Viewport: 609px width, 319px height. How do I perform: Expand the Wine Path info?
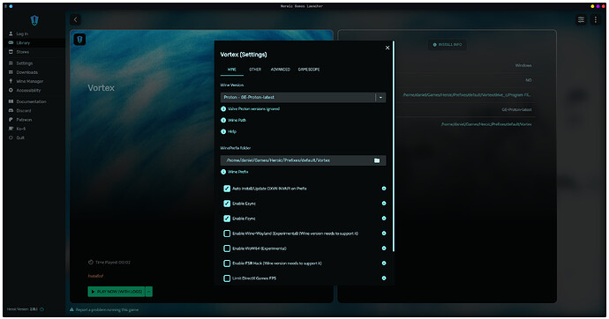pos(233,120)
